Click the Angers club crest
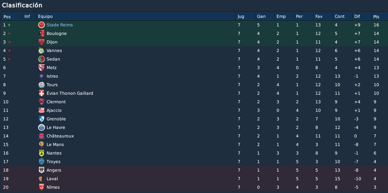The height and width of the screenshot is (193, 388). coord(41,170)
